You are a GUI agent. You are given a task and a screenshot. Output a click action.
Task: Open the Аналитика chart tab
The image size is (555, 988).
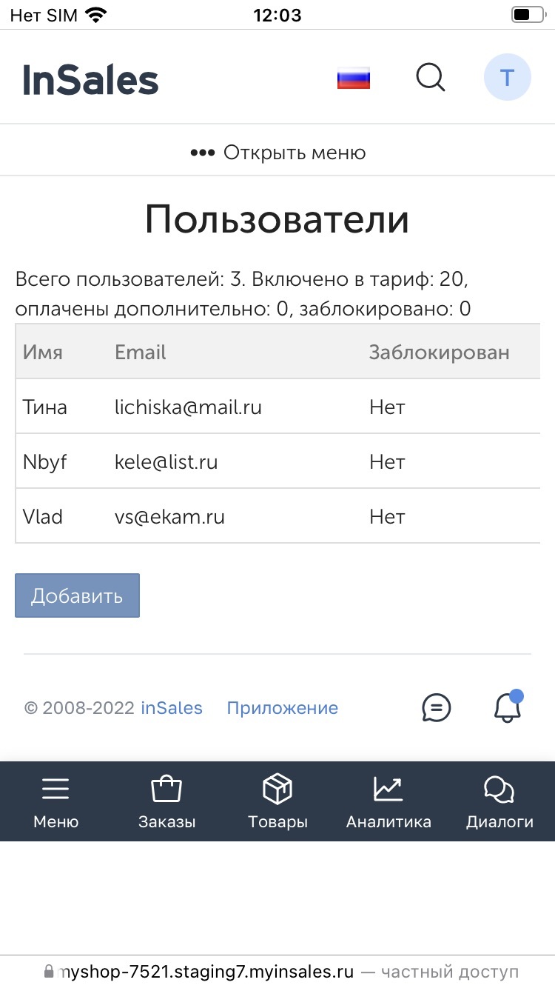click(388, 801)
